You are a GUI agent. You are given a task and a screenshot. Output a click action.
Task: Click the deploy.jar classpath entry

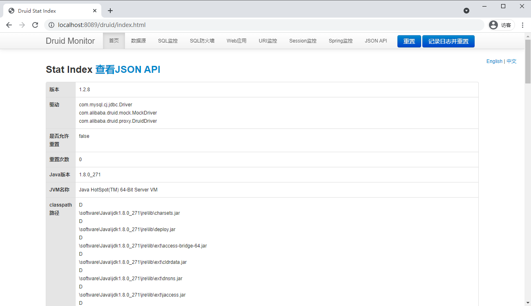(x=127, y=229)
